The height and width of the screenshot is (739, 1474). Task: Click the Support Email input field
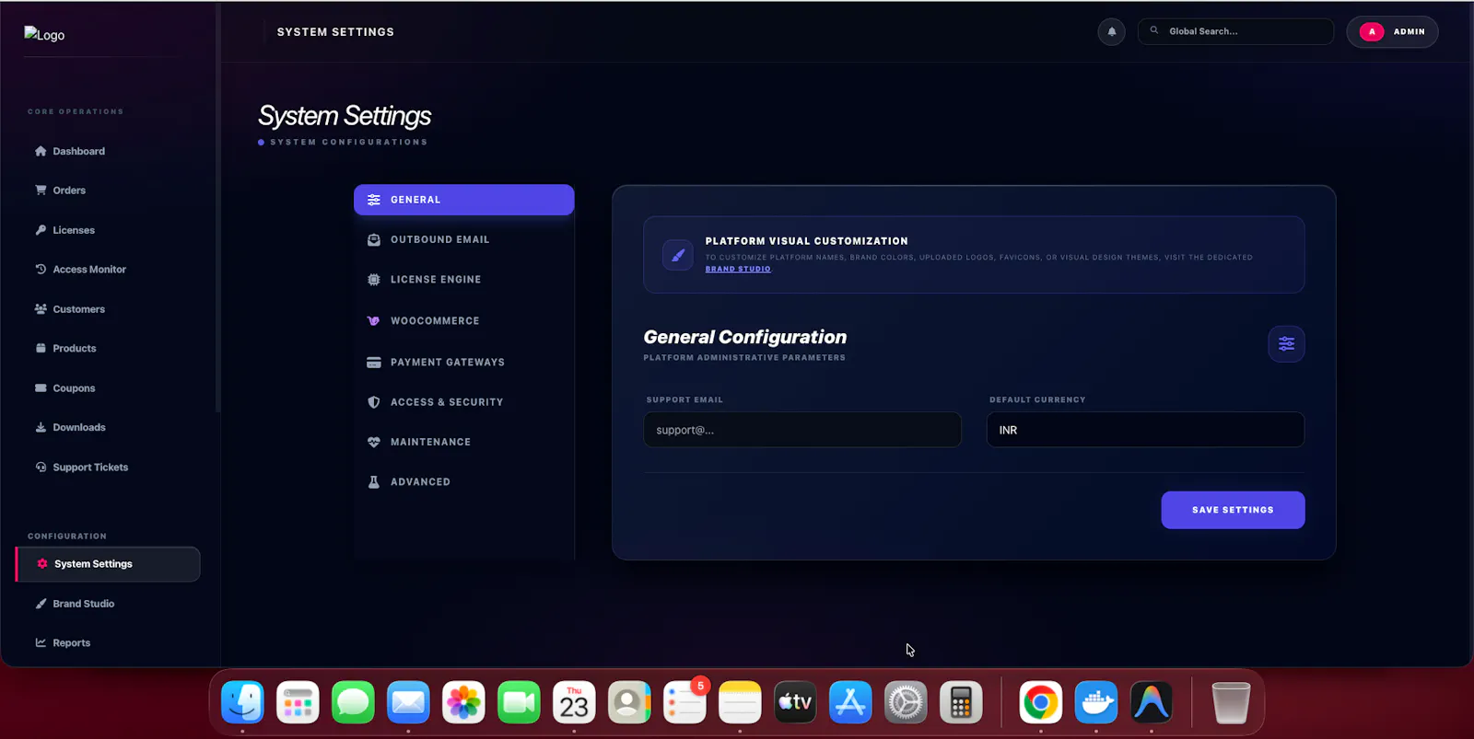pyautogui.click(x=802, y=430)
